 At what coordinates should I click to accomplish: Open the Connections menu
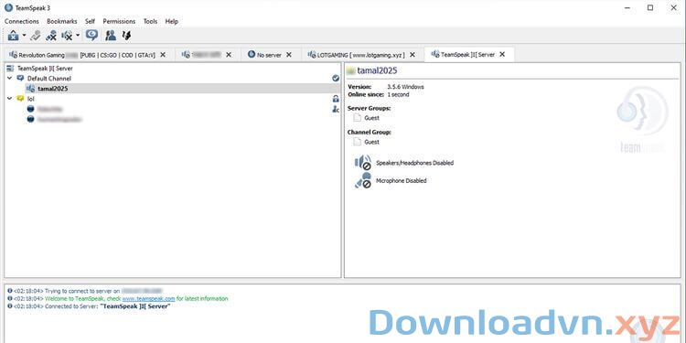22,21
